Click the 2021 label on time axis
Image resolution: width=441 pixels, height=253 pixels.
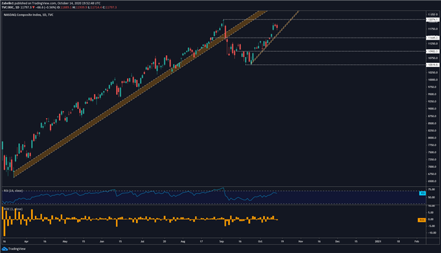pyautogui.click(x=378, y=241)
